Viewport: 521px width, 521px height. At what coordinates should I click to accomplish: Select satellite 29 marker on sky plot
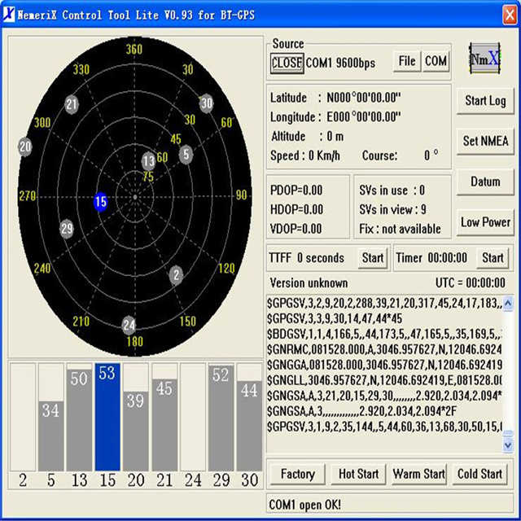tap(67, 229)
